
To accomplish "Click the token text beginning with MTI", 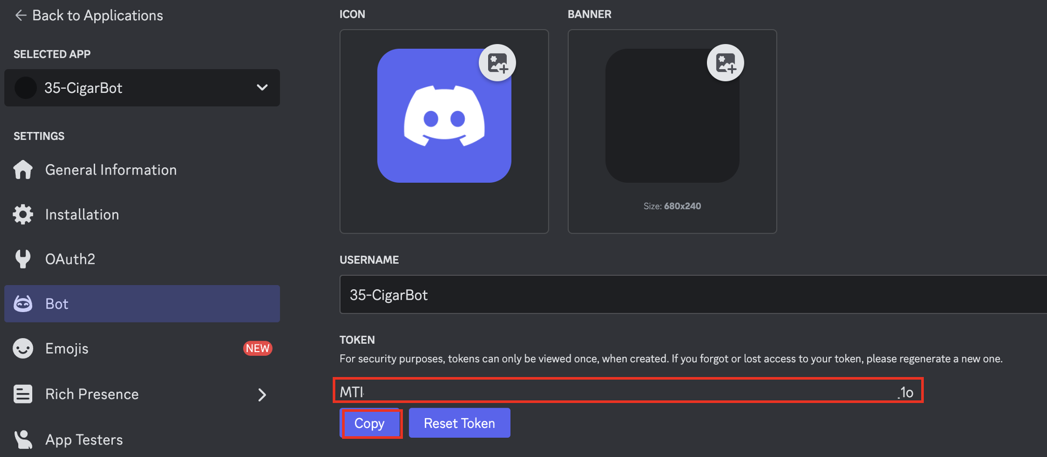I will pyautogui.click(x=352, y=392).
